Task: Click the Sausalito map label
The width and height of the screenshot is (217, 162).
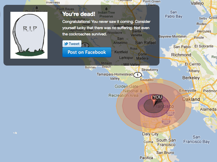Action: coord(147,80)
